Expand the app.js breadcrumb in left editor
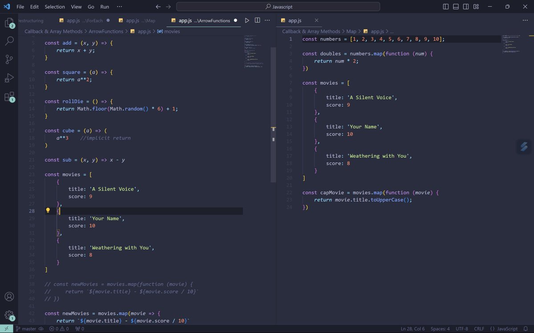The image size is (534, 333). click(140, 32)
